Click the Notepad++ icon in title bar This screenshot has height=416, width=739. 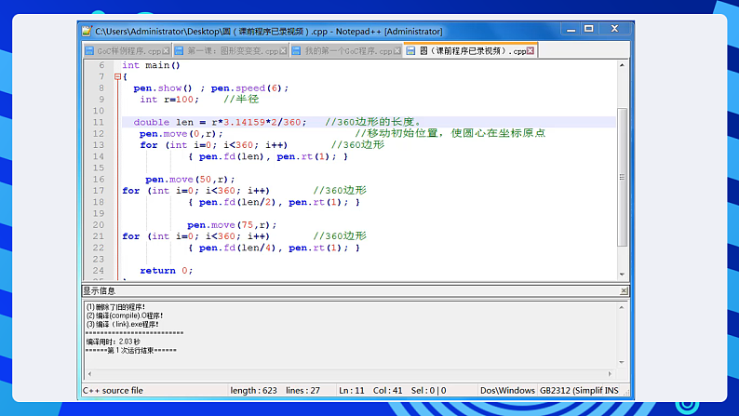pyautogui.click(x=87, y=31)
